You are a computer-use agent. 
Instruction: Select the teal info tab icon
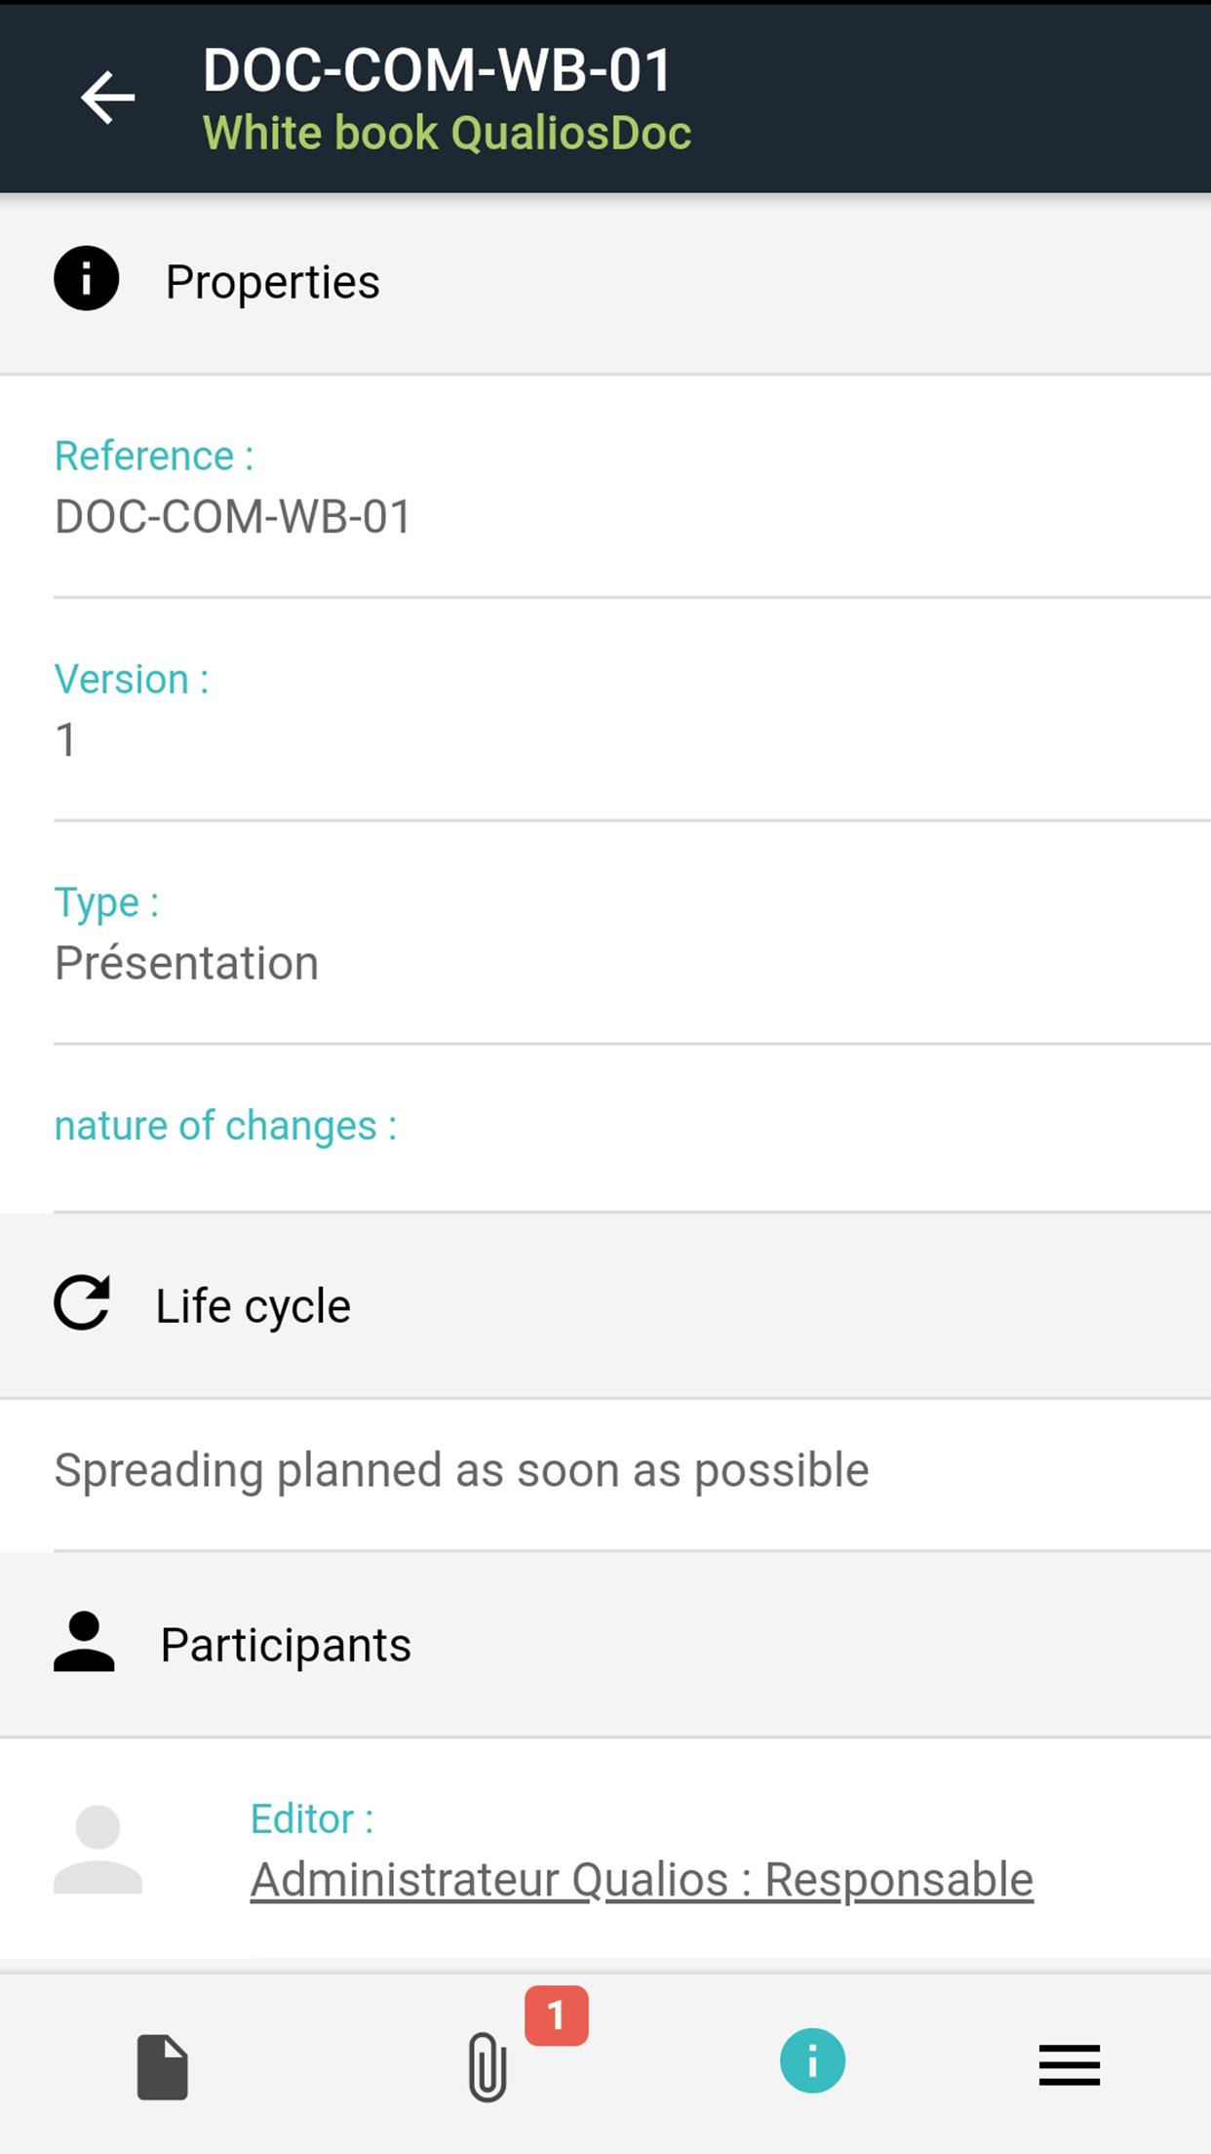pos(812,2060)
